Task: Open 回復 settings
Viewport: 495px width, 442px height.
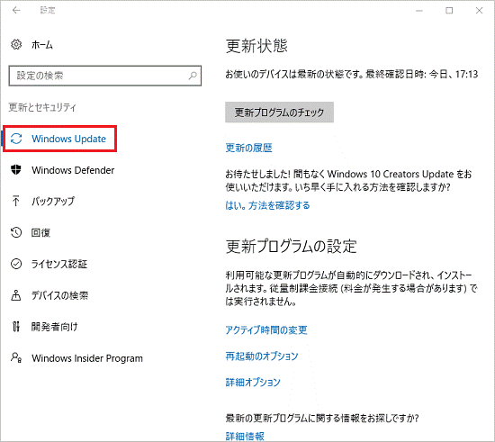Action: coord(40,233)
